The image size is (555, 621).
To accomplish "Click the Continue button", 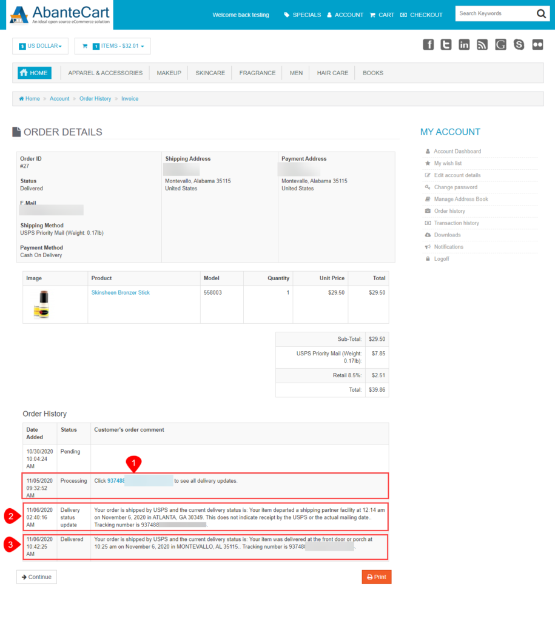I will 36,577.
